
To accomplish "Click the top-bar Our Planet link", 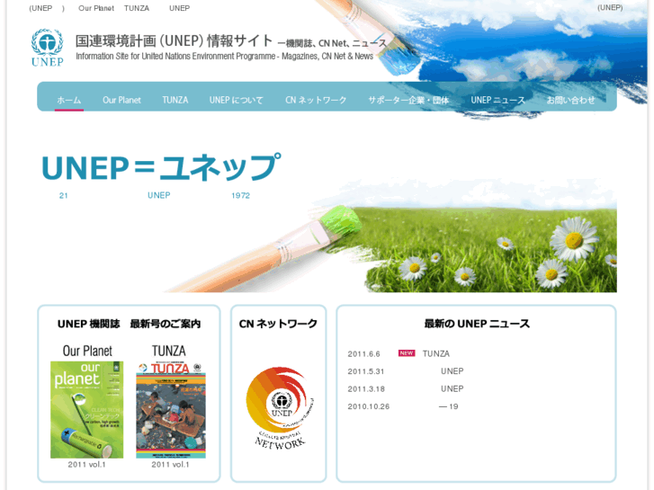I will click(96, 8).
